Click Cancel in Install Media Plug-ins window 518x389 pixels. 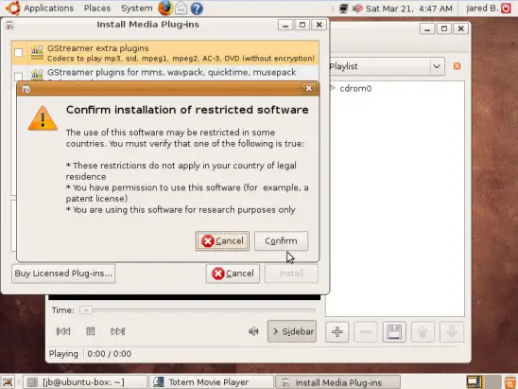[233, 274]
